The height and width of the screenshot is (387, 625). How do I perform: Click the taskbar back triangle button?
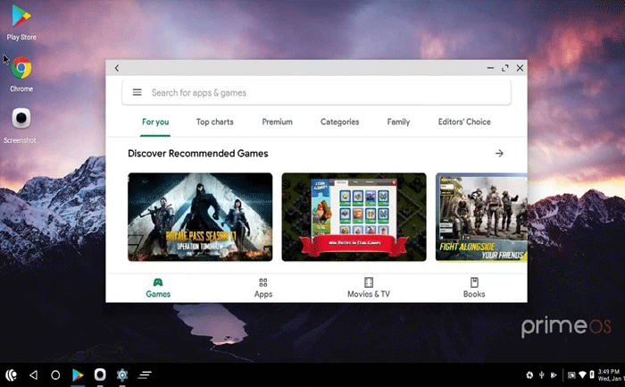point(34,375)
